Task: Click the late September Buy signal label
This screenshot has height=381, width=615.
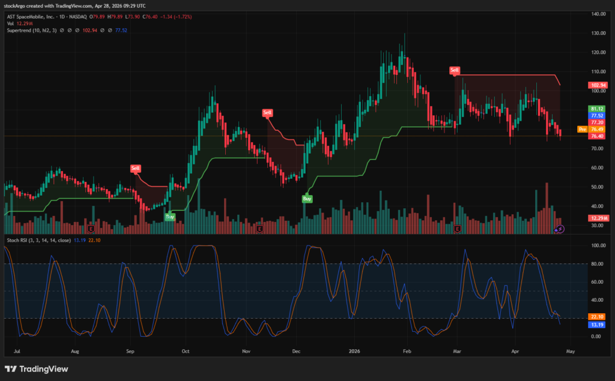Action: coord(170,217)
